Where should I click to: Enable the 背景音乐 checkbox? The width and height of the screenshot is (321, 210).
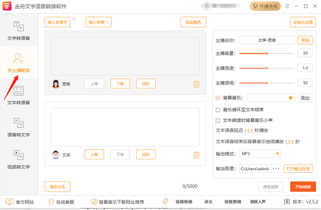(218, 98)
